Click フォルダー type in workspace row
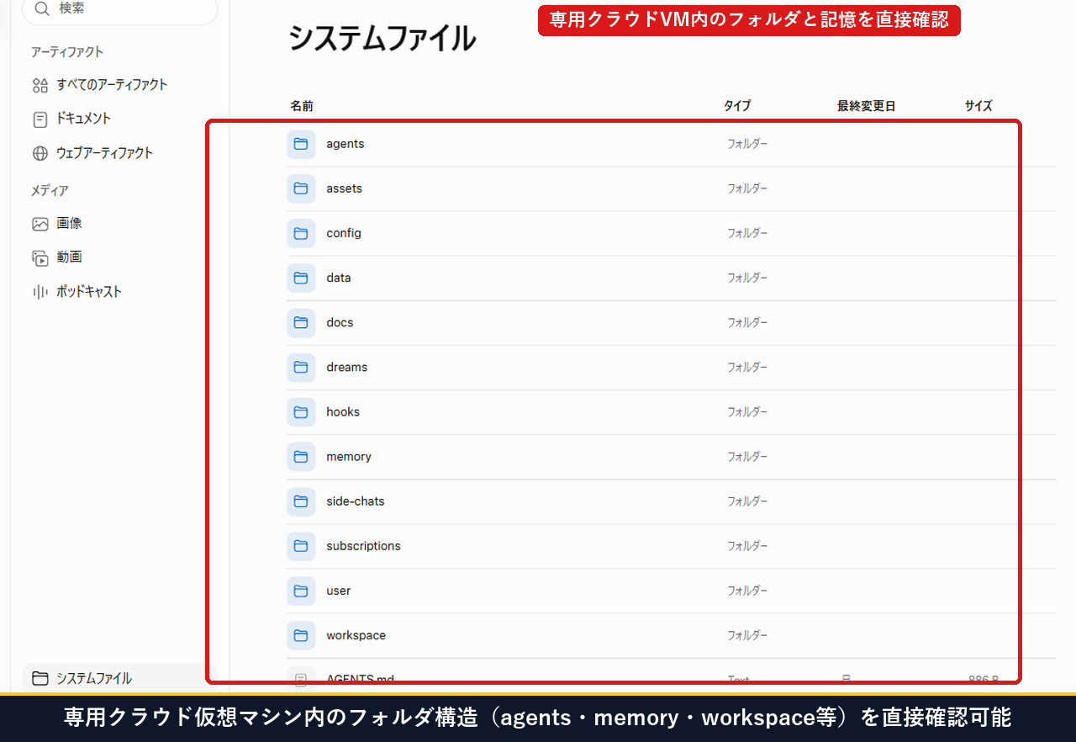 point(747,635)
